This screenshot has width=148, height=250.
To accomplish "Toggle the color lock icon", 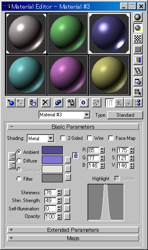I will (75, 156).
